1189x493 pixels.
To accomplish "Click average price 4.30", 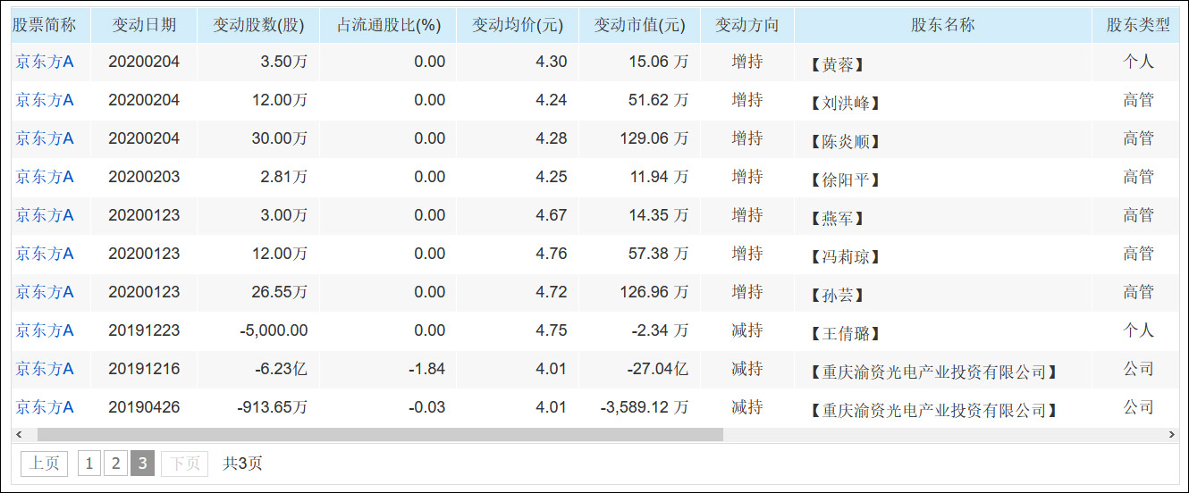I will click(552, 62).
